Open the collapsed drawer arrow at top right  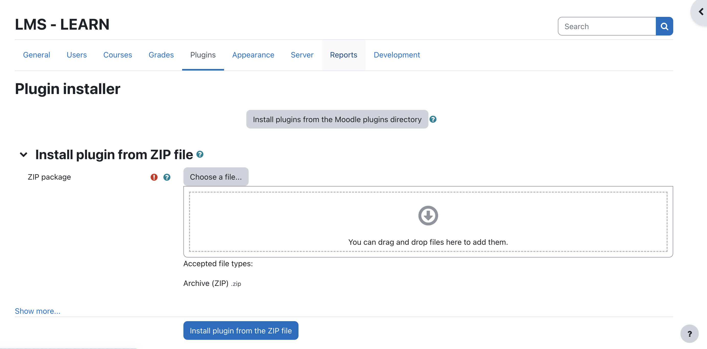[x=701, y=12]
